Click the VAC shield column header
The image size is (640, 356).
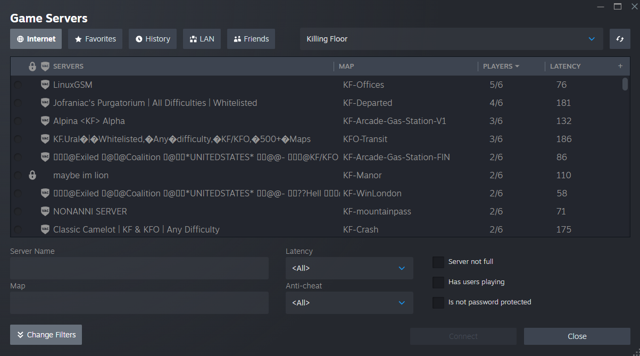[x=45, y=67]
